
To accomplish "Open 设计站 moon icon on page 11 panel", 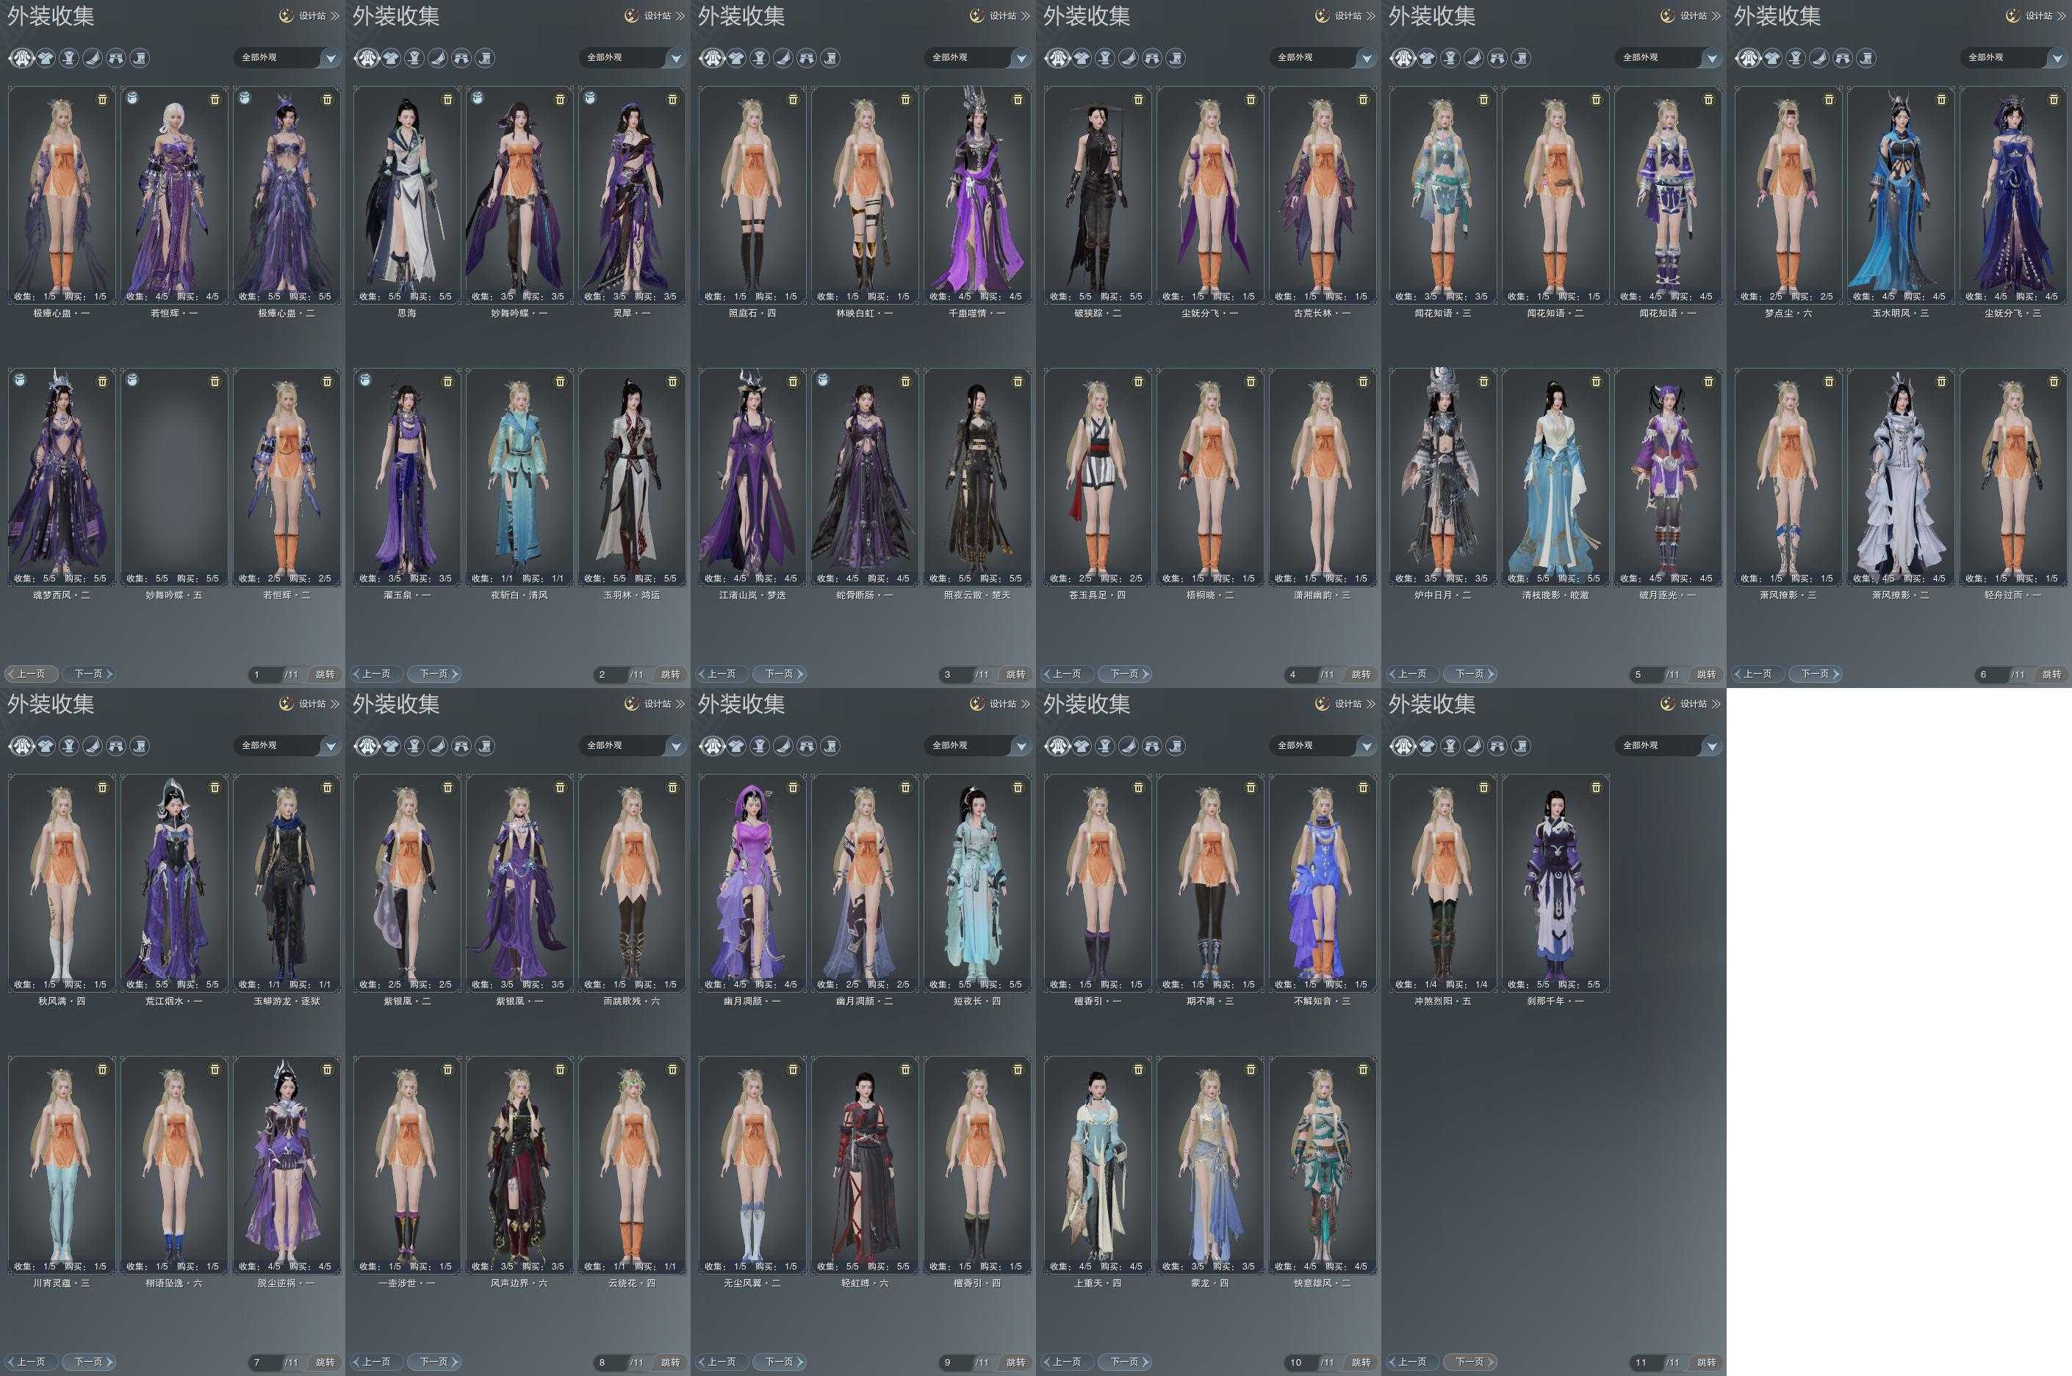I will [x=1666, y=704].
